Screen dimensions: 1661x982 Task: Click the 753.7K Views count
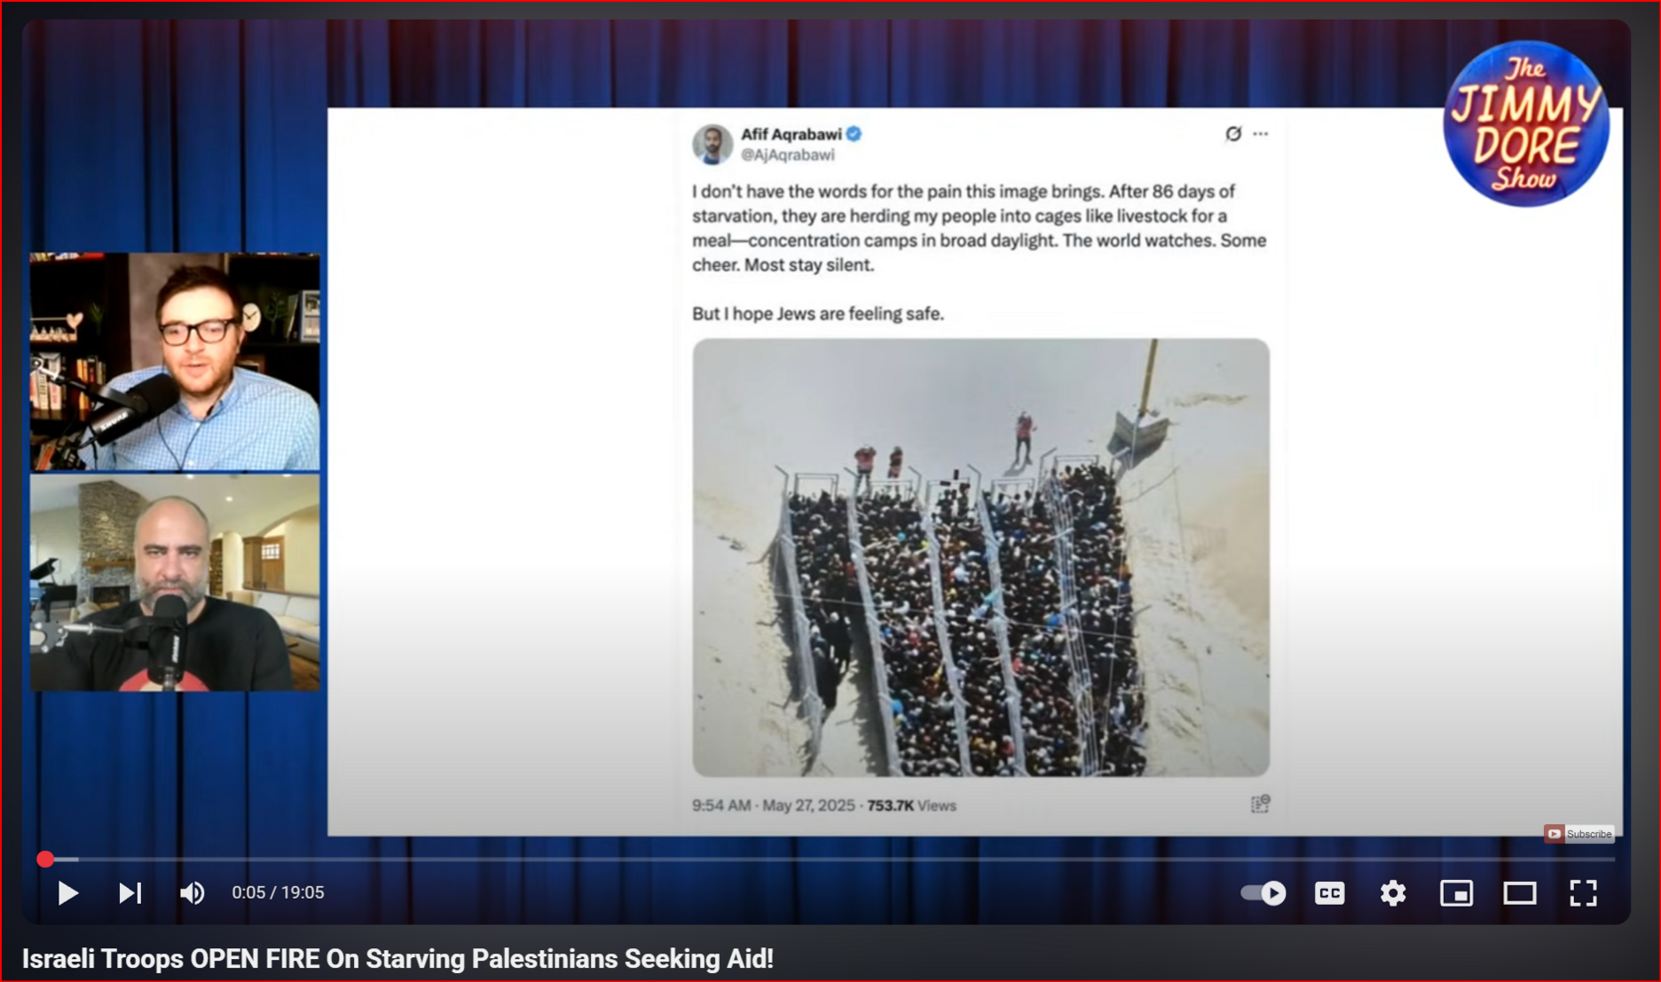[911, 805]
